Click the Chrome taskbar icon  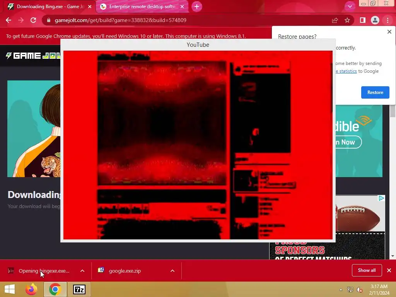coord(55,289)
